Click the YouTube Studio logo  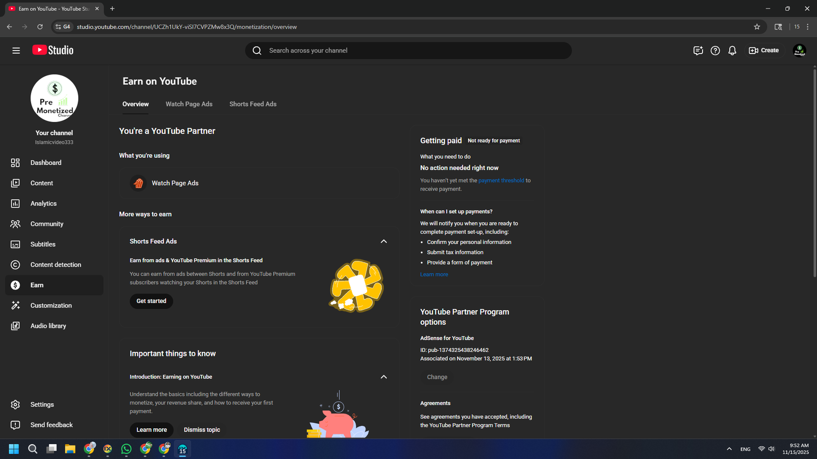53,50
